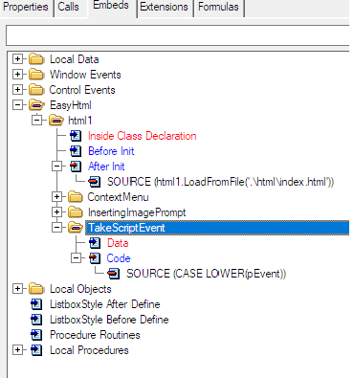Click the Procedure Routines embed icon
The width and height of the screenshot is (354, 378).
tap(36, 335)
